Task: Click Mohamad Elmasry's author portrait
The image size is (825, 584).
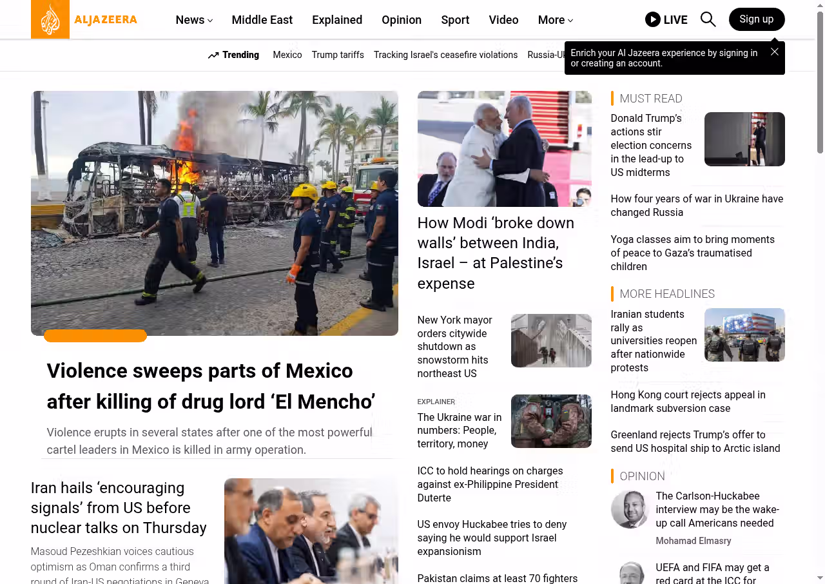Action: pos(629,509)
